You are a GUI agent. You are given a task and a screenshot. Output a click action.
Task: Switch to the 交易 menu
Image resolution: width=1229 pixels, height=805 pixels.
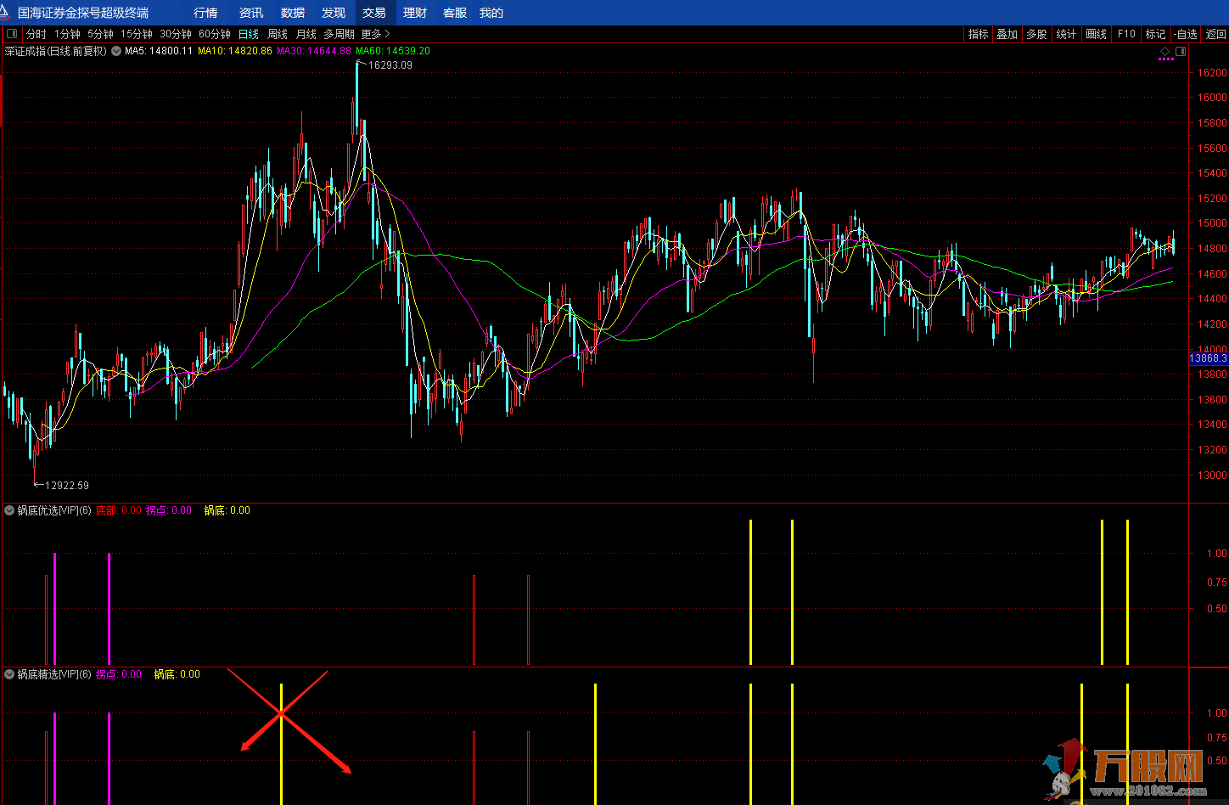pos(374,13)
